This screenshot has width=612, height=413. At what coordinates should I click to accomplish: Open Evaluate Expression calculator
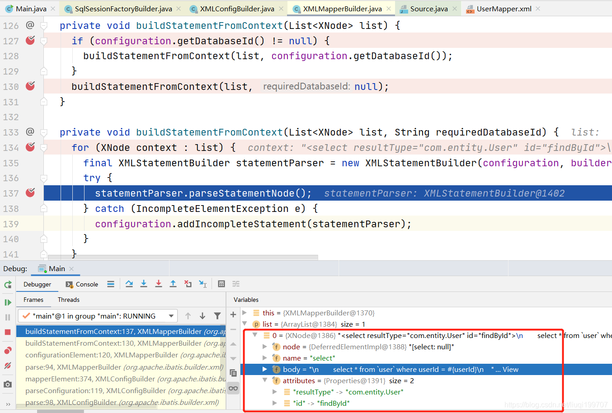pos(221,284)
